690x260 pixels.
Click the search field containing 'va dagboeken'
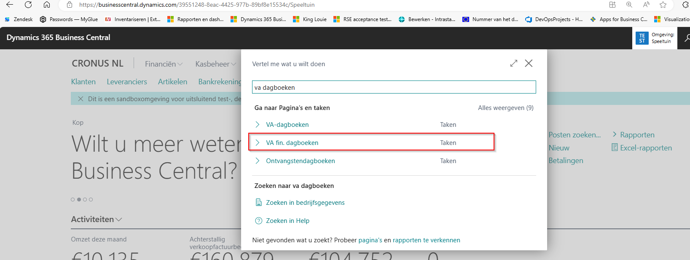[394, 87]
